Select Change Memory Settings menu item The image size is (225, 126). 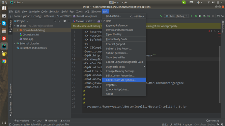click(124, 71)
